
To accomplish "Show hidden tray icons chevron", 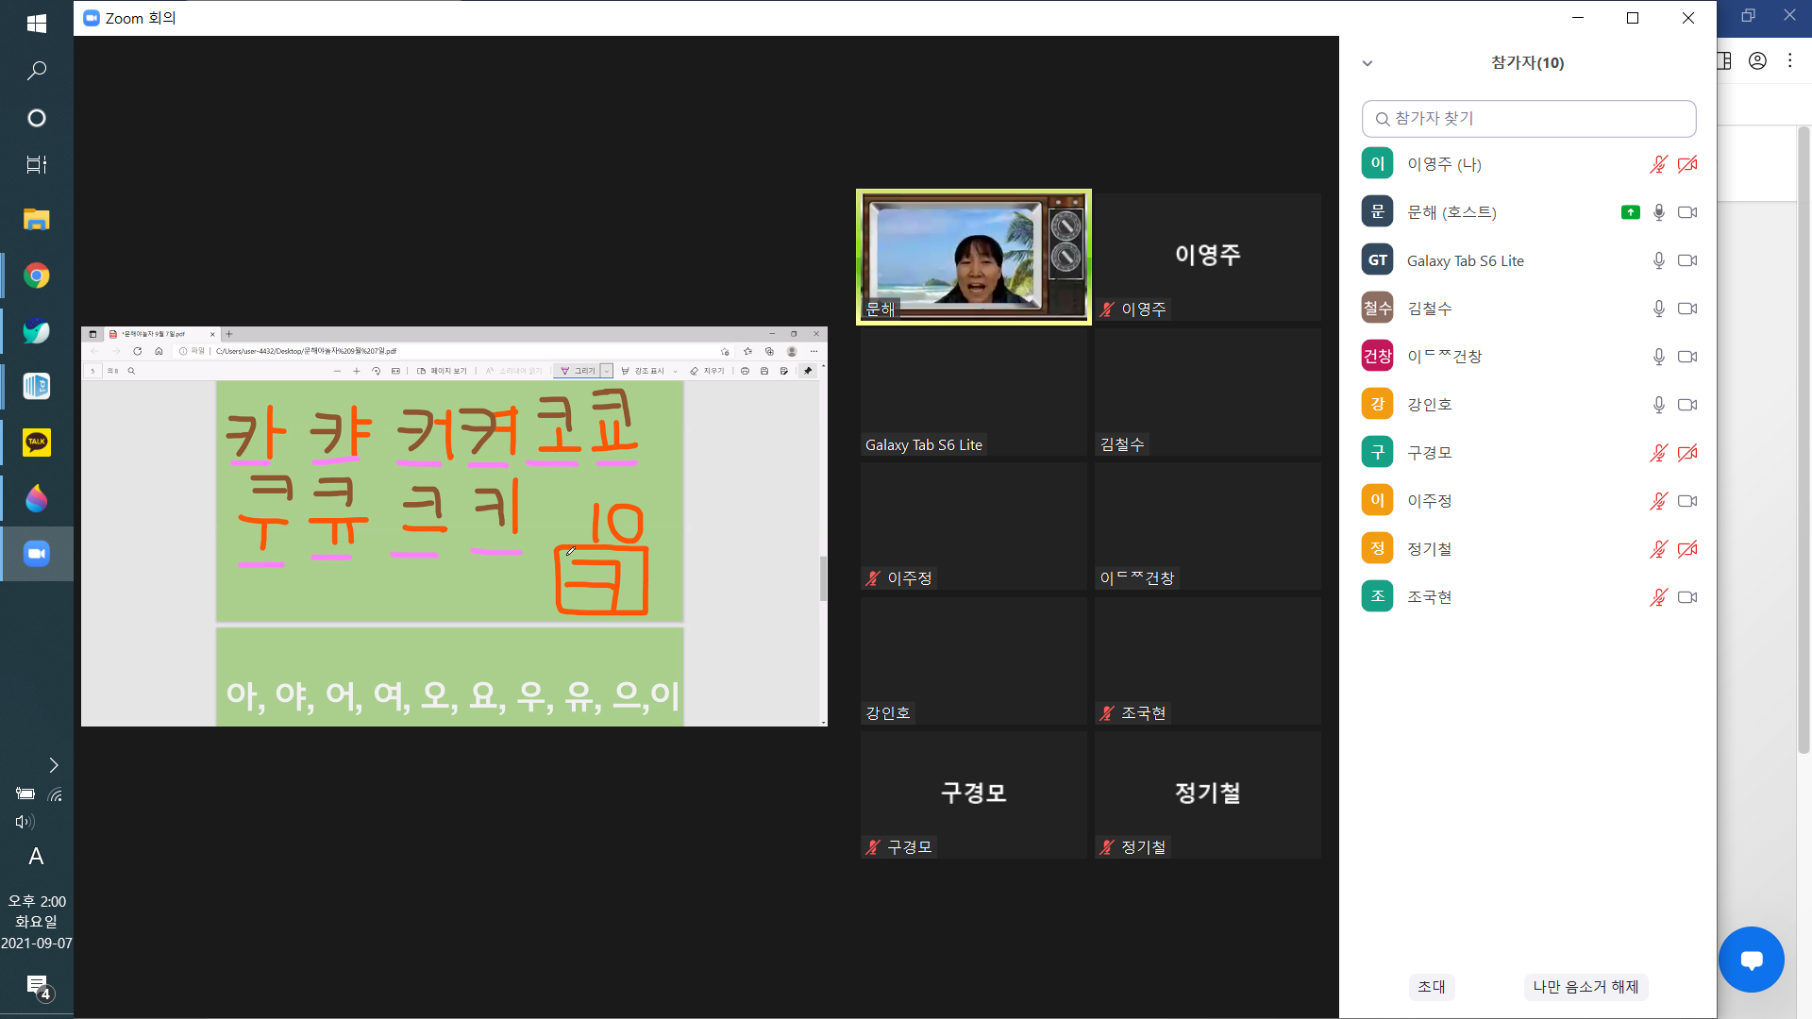I will pyautogui.click(x=54, y=765).
